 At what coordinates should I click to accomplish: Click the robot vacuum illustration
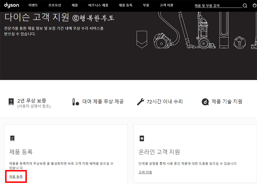pyautogui.click(x=240, y=43)
